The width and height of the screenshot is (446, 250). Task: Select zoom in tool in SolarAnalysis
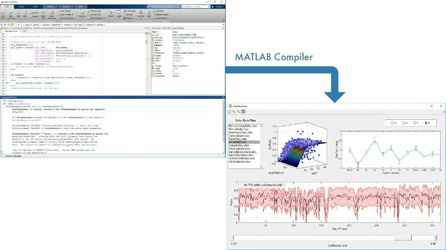[x=234, y=111]
